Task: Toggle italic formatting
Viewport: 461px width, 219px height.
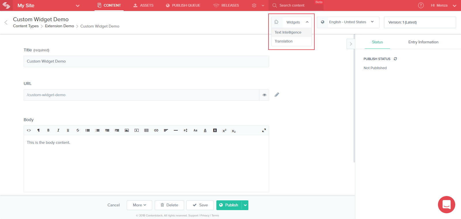Action: click(x=58, y=130)
